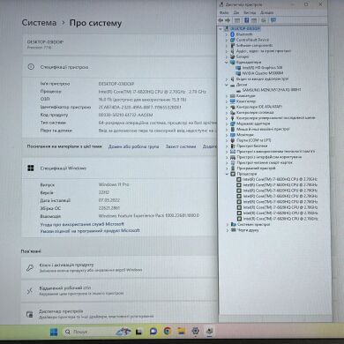This screenshot has width=344, height=344.
Task: Click the Комп'ютер category icon
Action: tap(232, 101)
